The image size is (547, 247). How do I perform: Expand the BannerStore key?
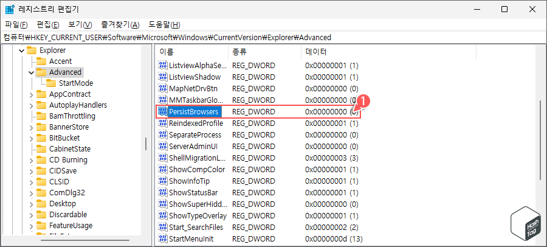click(32, 127)
